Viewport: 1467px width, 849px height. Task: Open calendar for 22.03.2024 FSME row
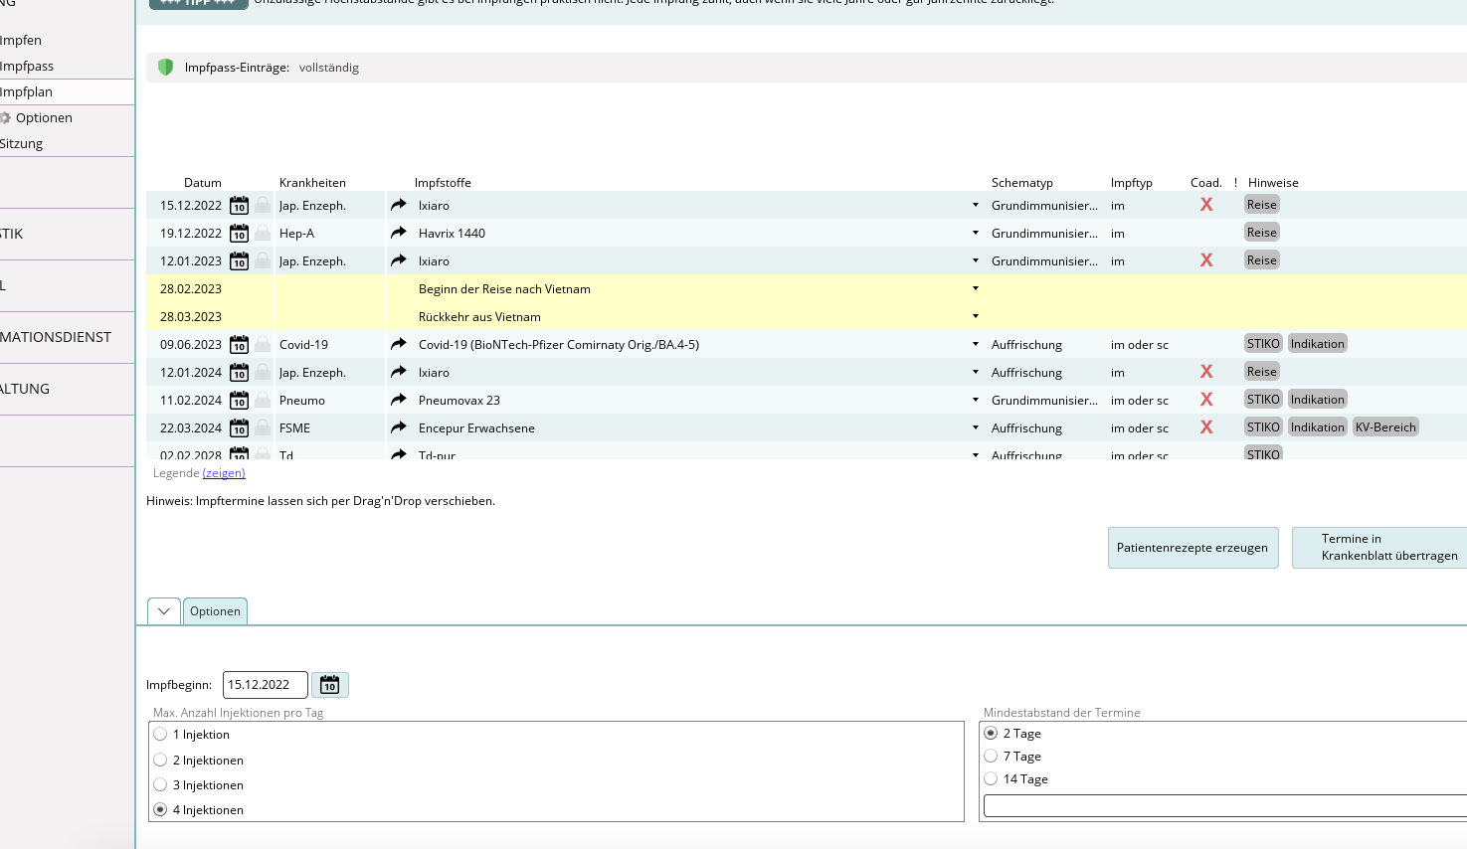239,428
